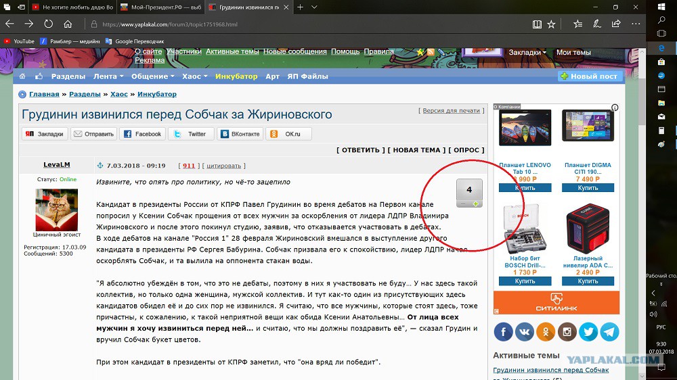The image size is (677, 380).
Task: Expand the Закладки dropdown
Action: [527, 52]
